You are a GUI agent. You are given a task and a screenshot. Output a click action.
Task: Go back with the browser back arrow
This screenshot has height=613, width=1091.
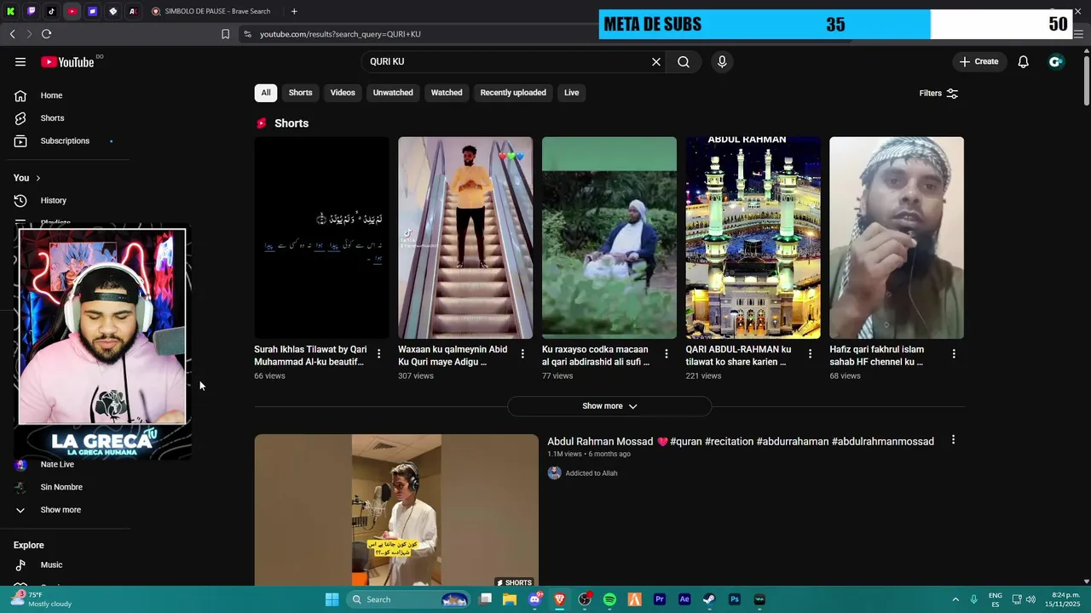[x=12, y=34]
